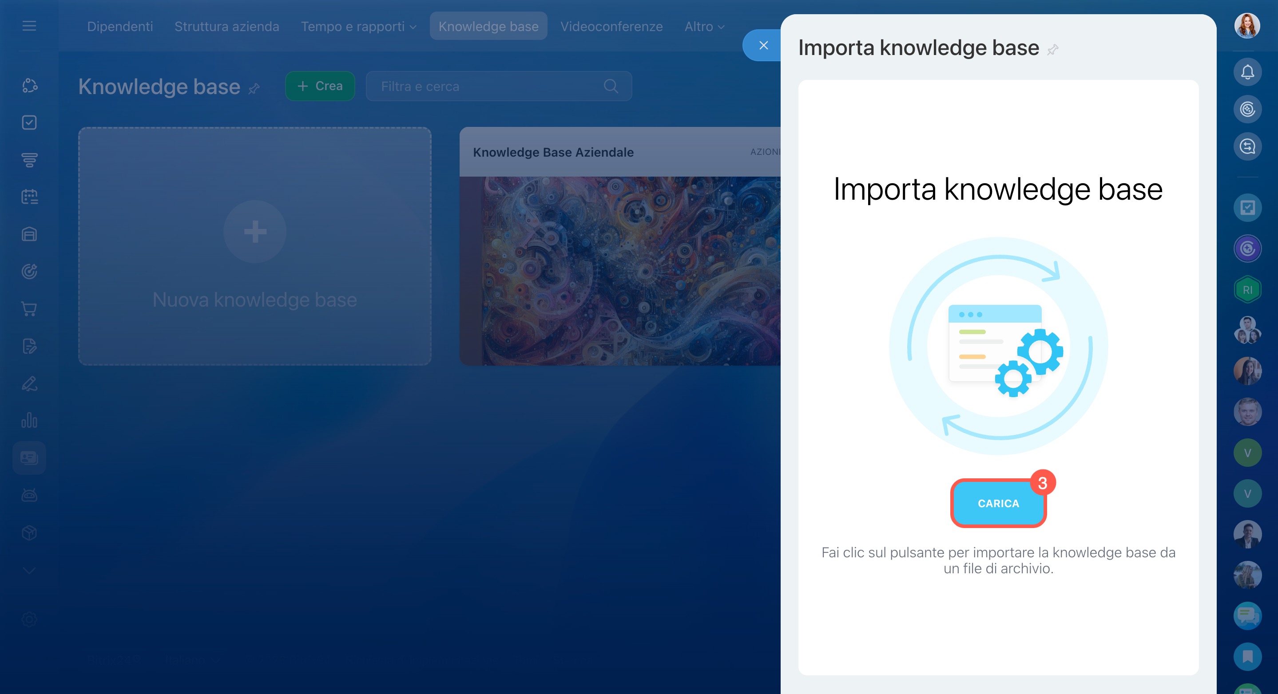Click the hamburger menu icon
Viewport: 1278px width, 694px height.
point(29,26)
